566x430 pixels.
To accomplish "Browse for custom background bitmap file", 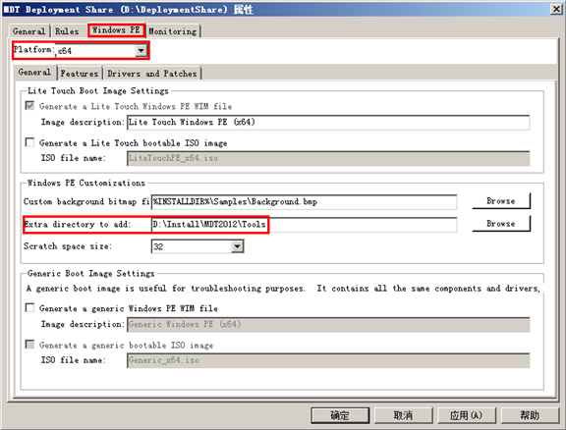I will (501, 201).
